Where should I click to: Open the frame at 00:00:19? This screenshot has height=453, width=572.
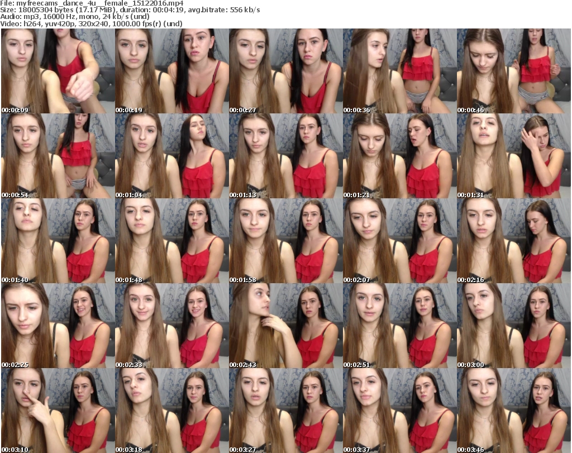171,71
